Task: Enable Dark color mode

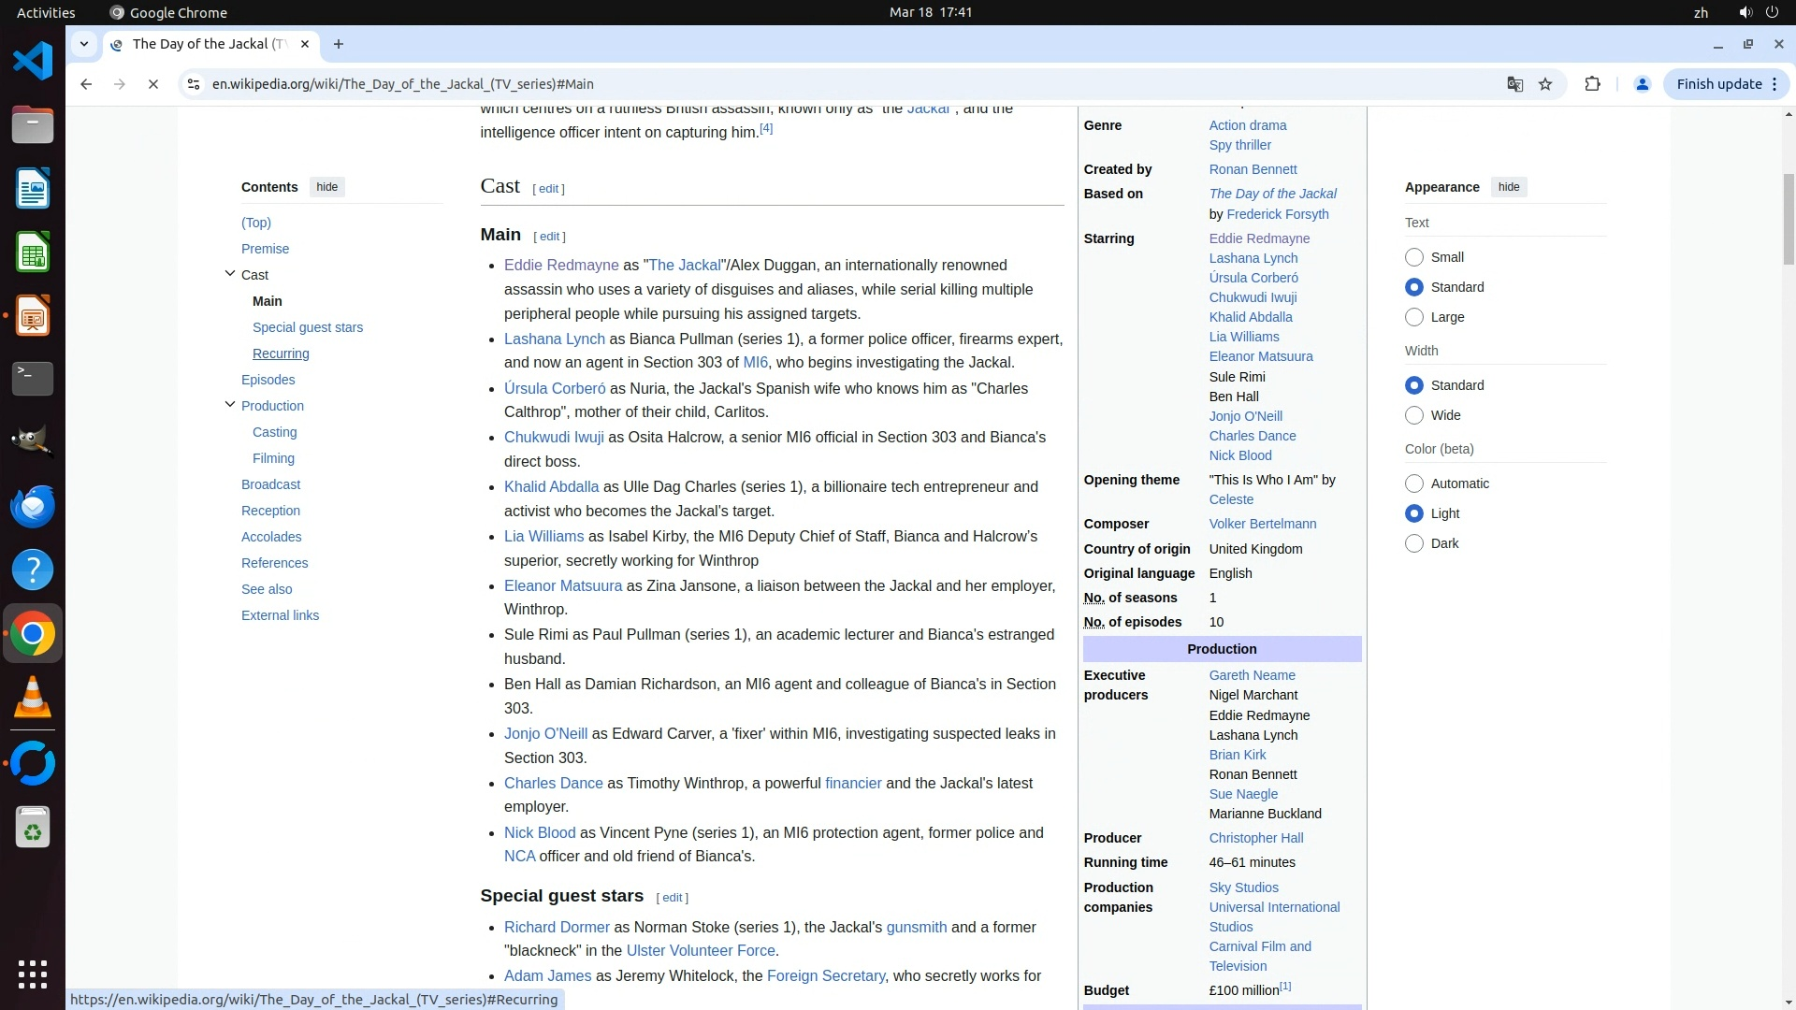Action: tap(1414, 543)
